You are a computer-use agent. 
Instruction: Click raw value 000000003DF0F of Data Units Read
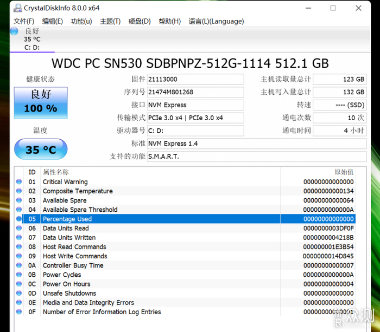328,228
